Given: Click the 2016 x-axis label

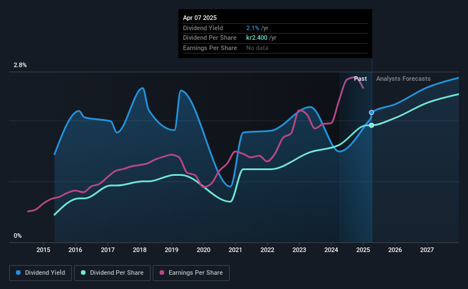Looking at the screenshot, I should click(x=75, y=250).
